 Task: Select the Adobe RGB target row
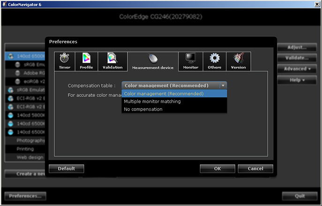coord(25,73)
